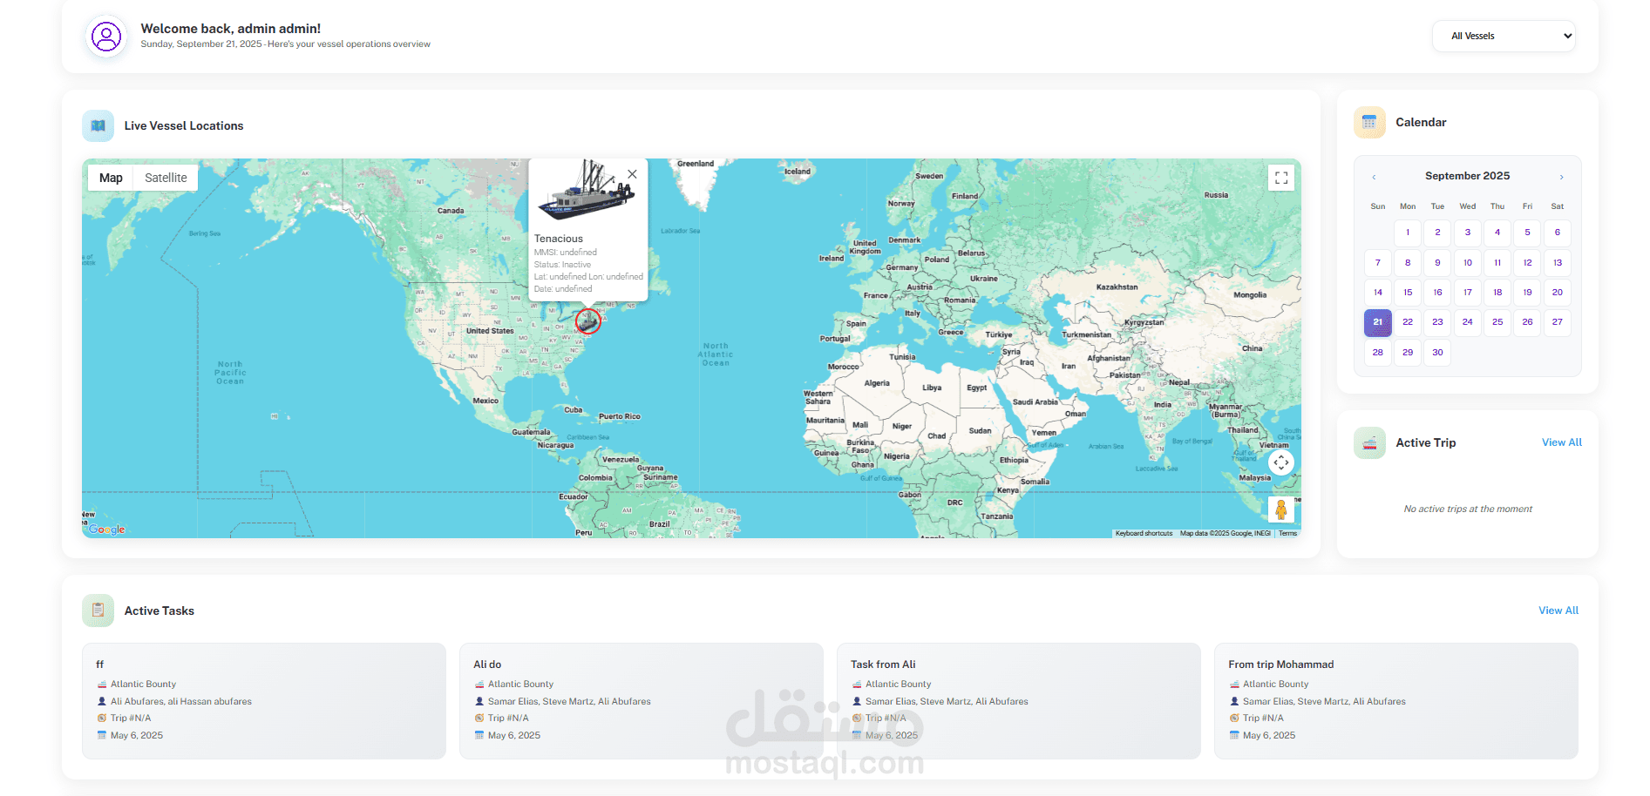The height and width of the screenshot is (796, 1650).
Task: Click trip icon in 'Ali do' card
Action: [479, 718]
